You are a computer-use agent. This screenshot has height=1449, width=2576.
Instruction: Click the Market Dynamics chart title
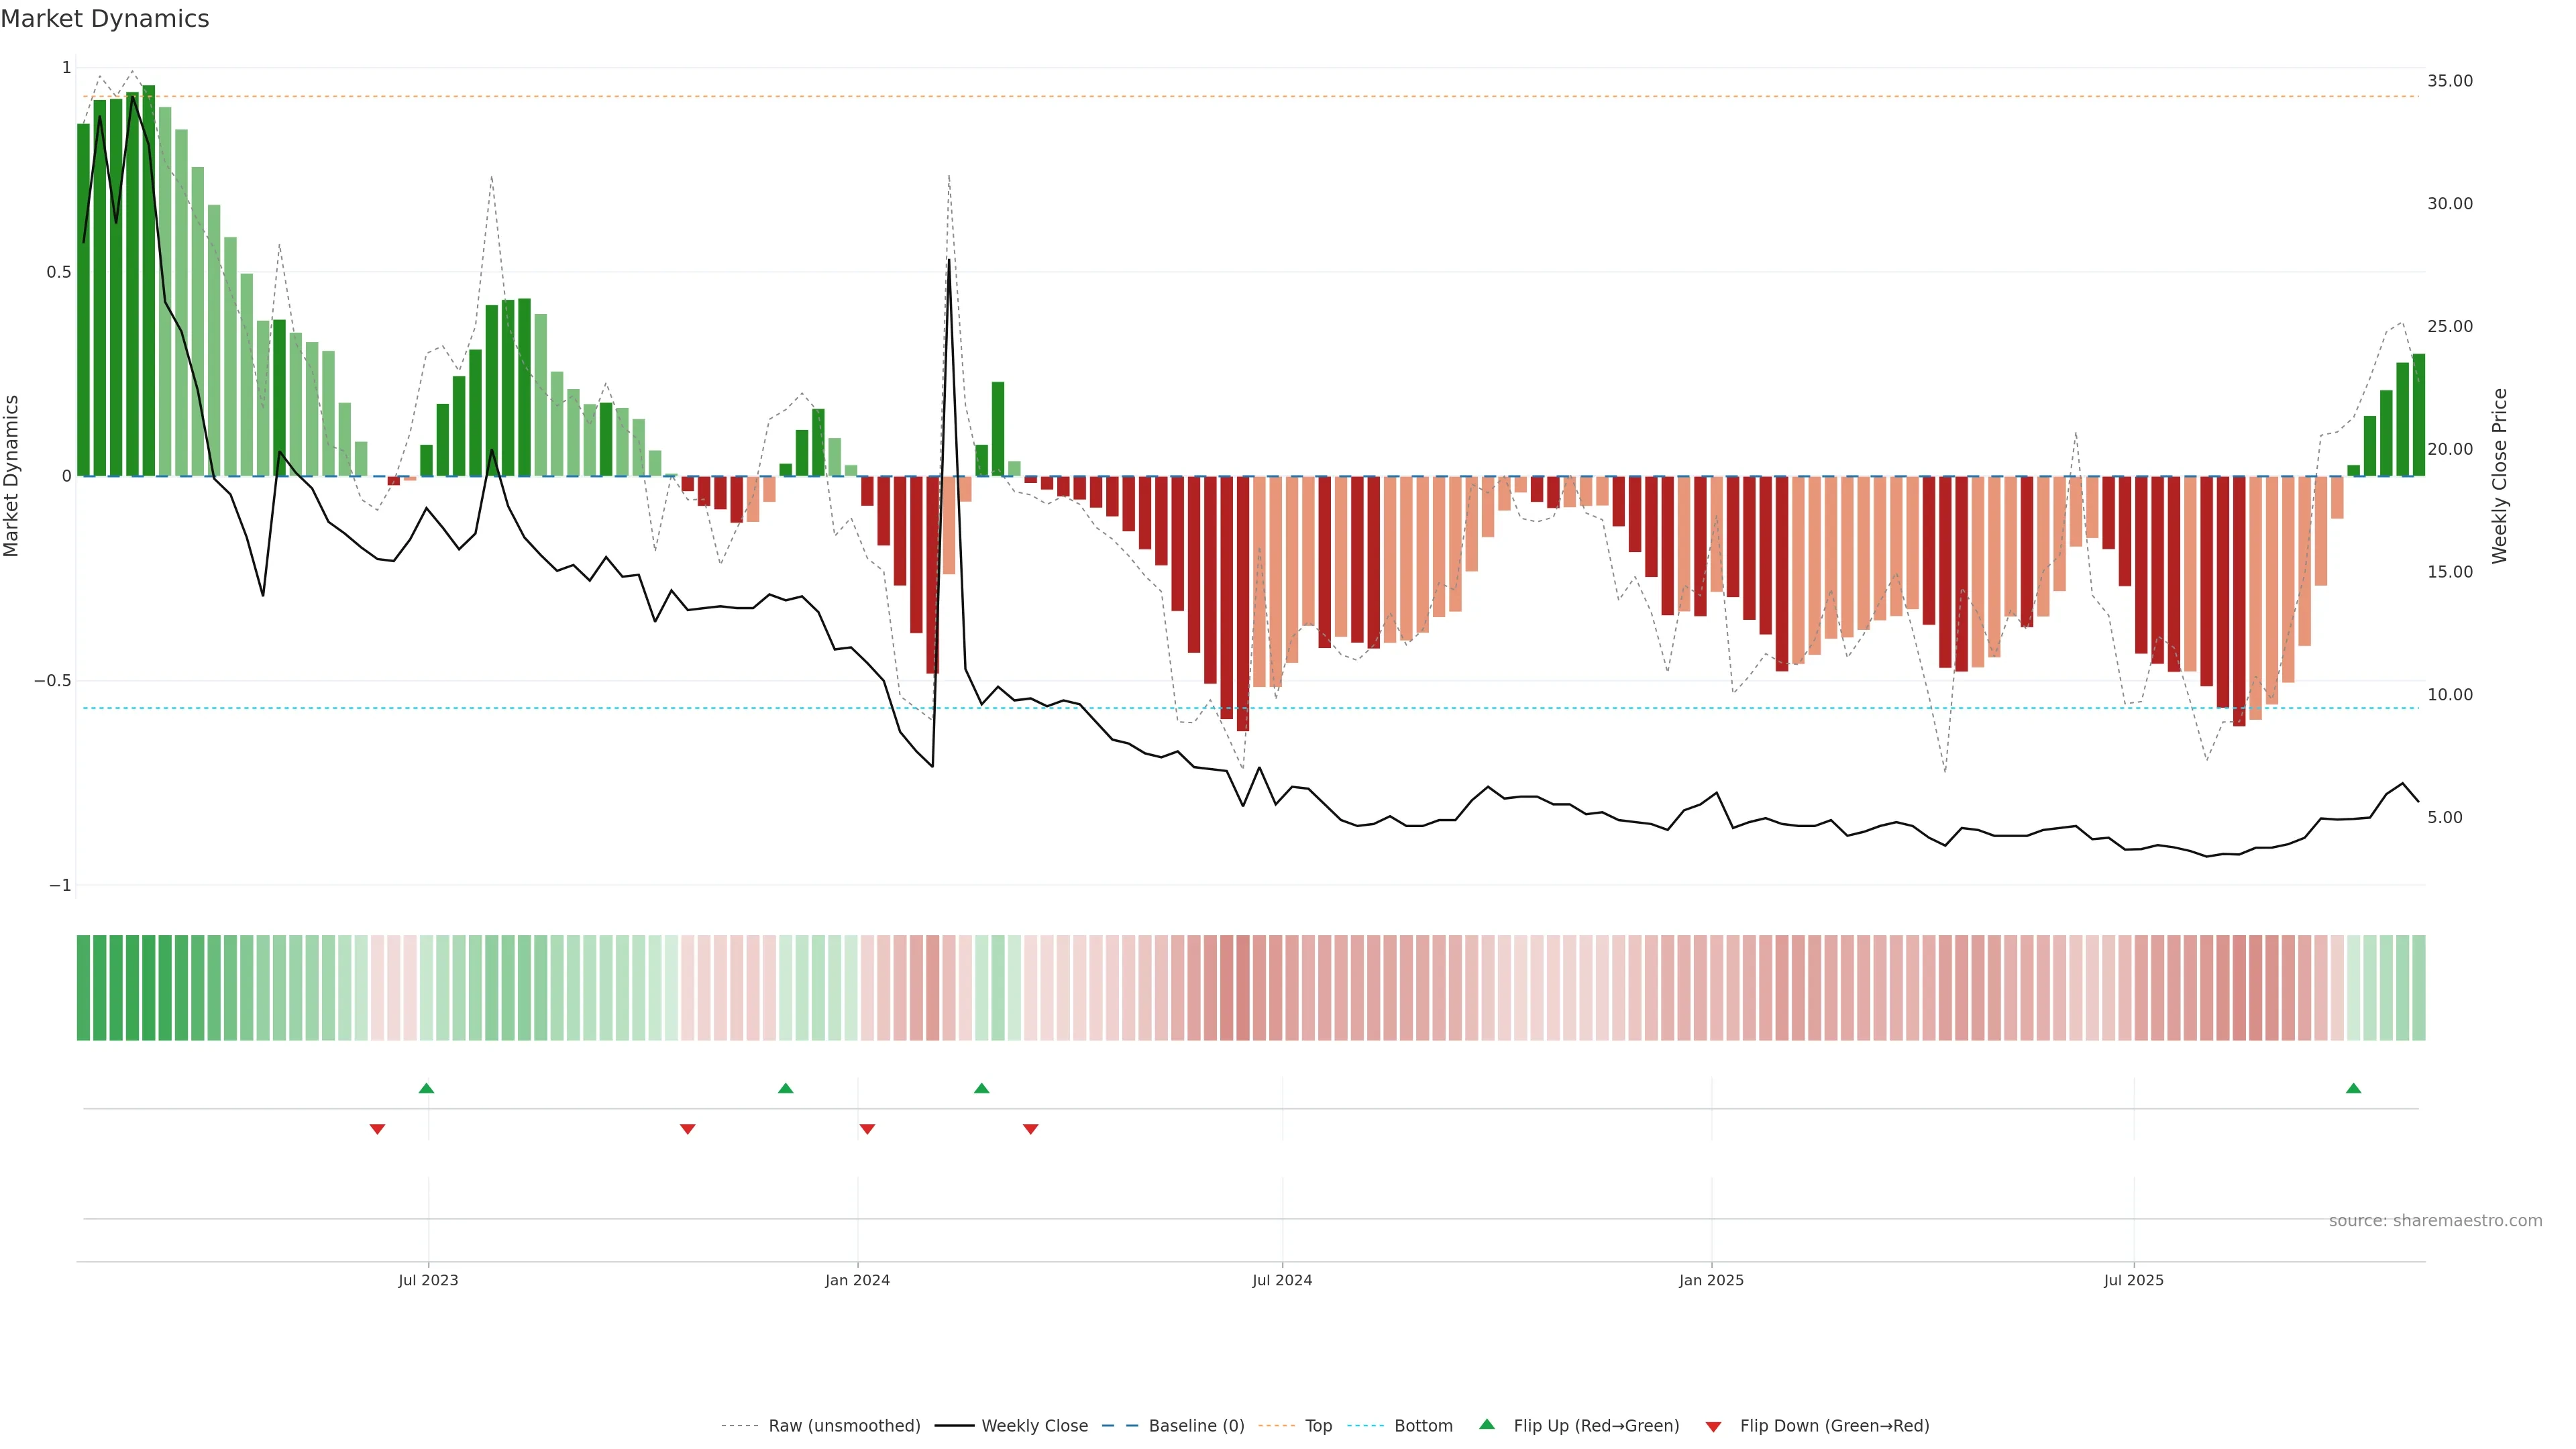tap(105, 19)
